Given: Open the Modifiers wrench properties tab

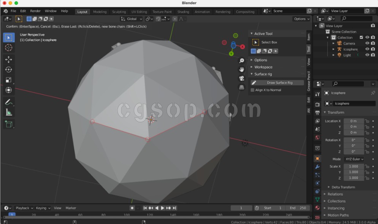Looking at the screenshot, I should click(x=318, y=167).
